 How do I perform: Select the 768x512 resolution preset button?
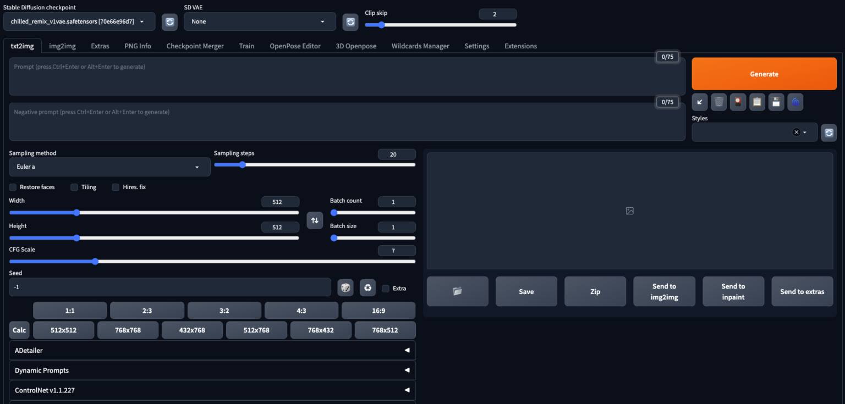[385, 330]
